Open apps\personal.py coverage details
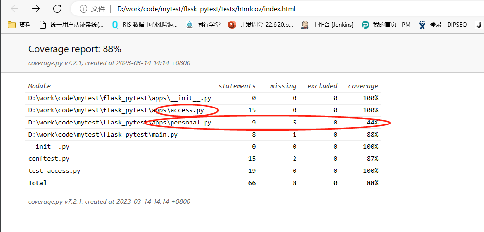The height and width of the screenshot is (232, 484). [x=120, y=123]
